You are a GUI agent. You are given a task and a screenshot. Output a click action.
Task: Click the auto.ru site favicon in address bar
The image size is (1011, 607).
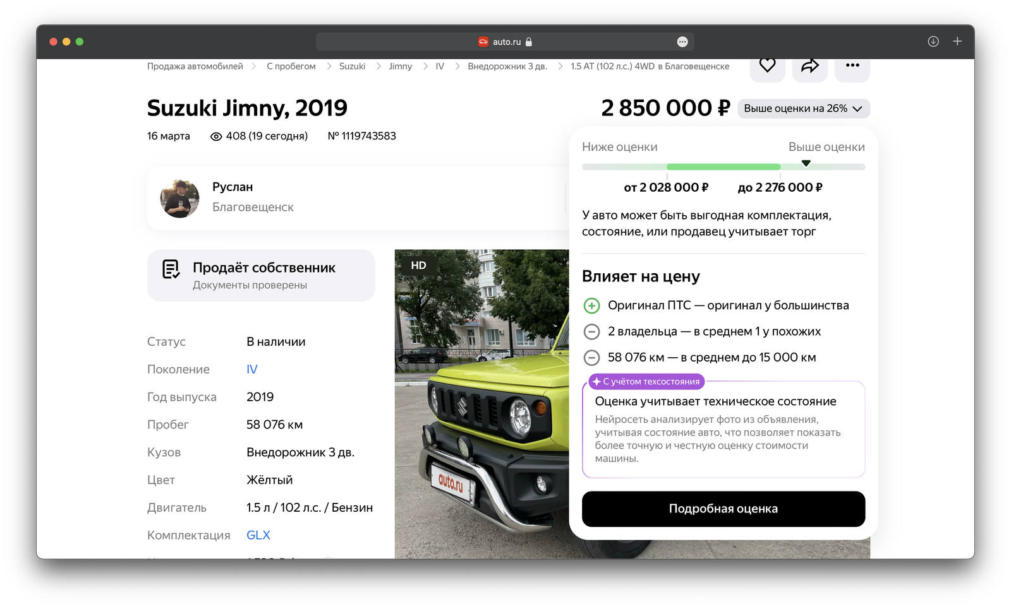tap(483, 42)
